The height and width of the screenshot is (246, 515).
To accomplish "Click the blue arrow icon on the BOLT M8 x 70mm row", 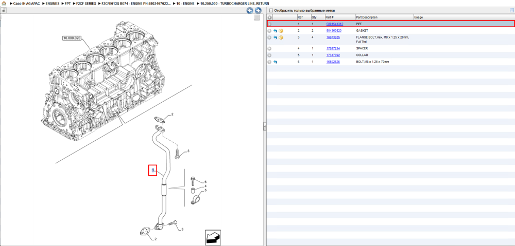I will click(x=275, y=62).
